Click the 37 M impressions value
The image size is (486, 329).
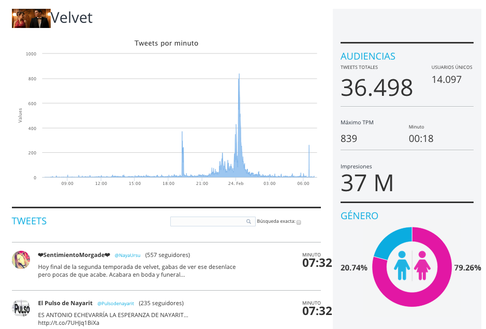367,183
